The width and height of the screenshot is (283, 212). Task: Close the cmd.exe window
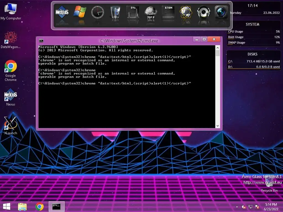coord(214,39)
